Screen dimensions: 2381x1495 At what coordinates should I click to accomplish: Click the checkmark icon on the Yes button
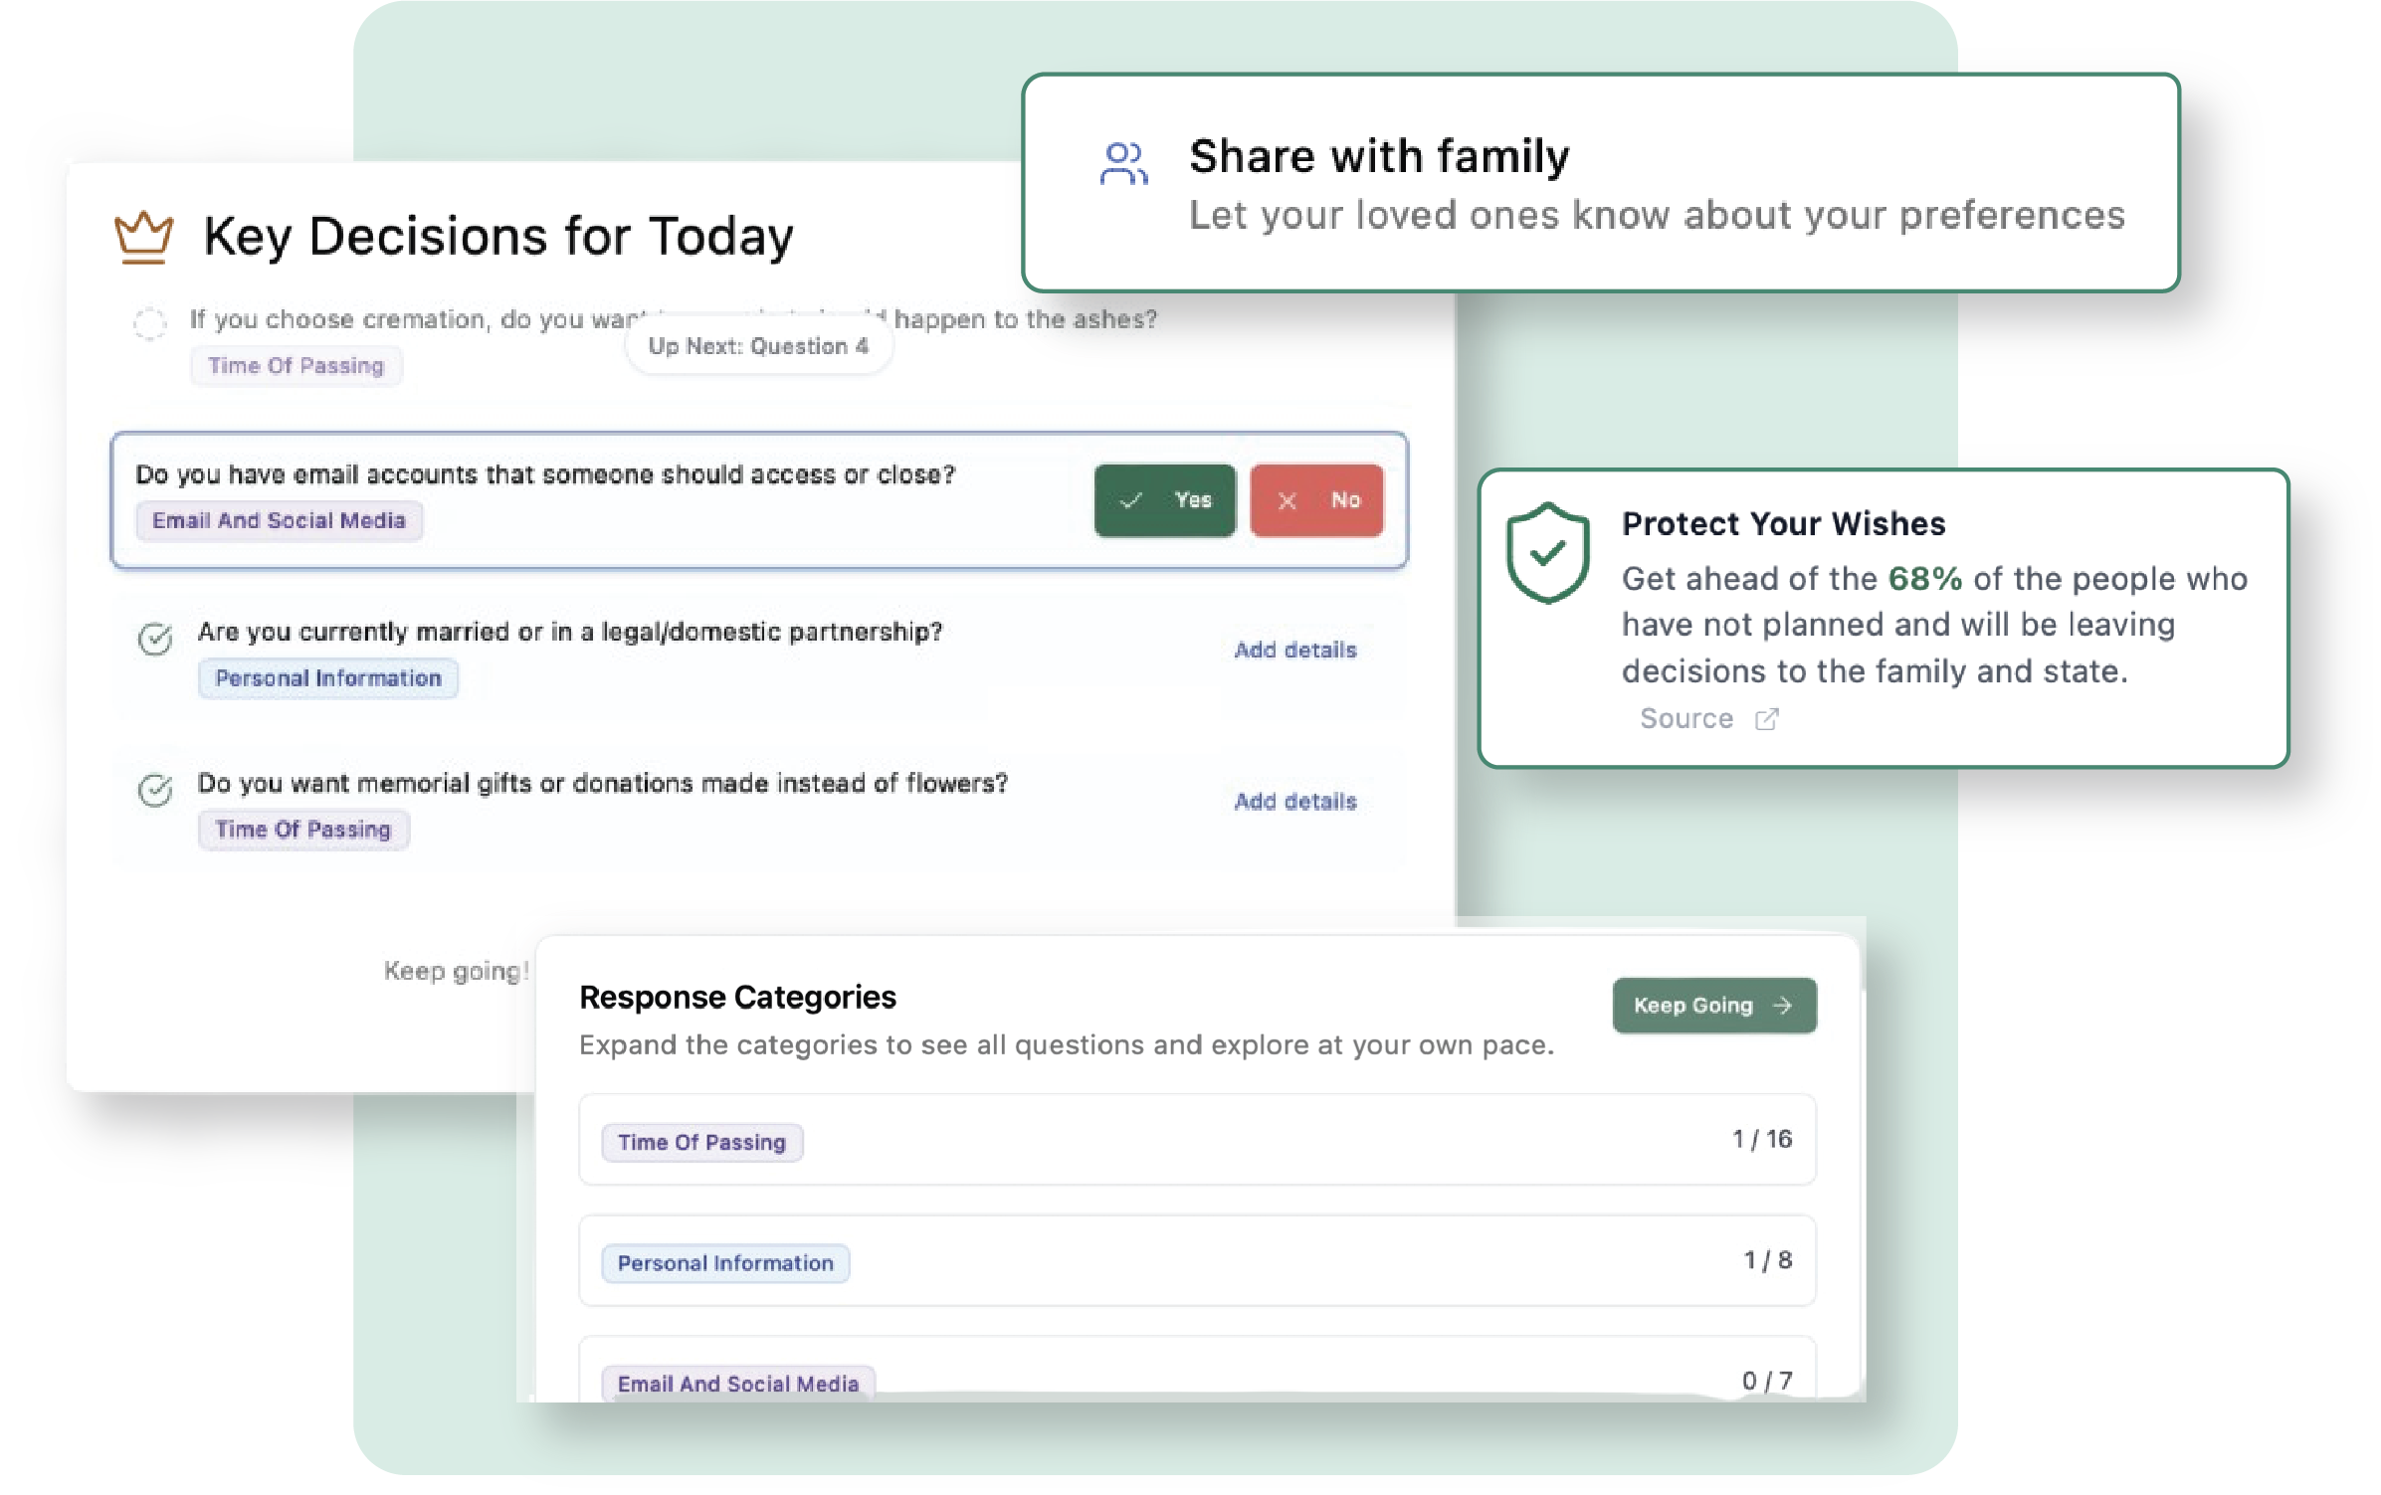pos(1130,500)
